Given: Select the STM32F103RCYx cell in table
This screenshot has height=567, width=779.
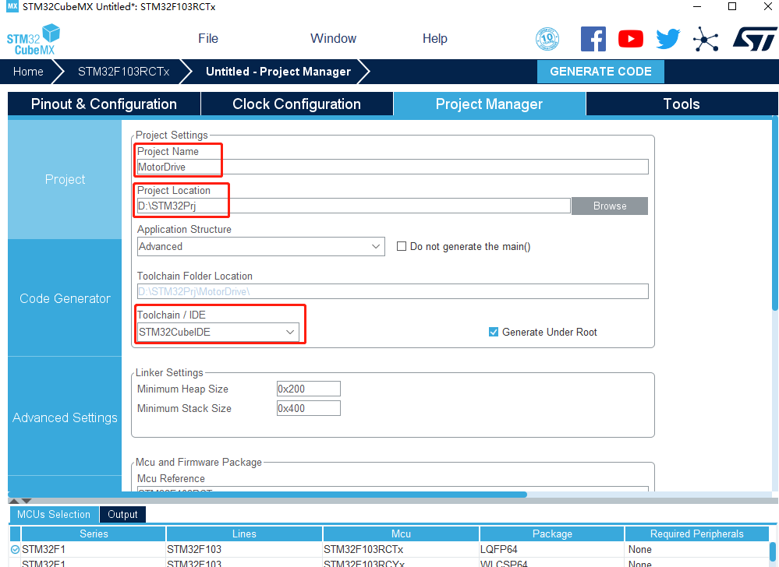Looking at the screenshot, I should [x=401, y=563].
